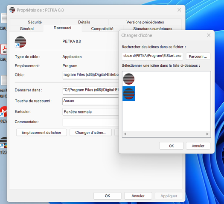Select the second blank document icon on desktop
The width and height of the screenshot is (224, 204).
[x=4, y=80]
